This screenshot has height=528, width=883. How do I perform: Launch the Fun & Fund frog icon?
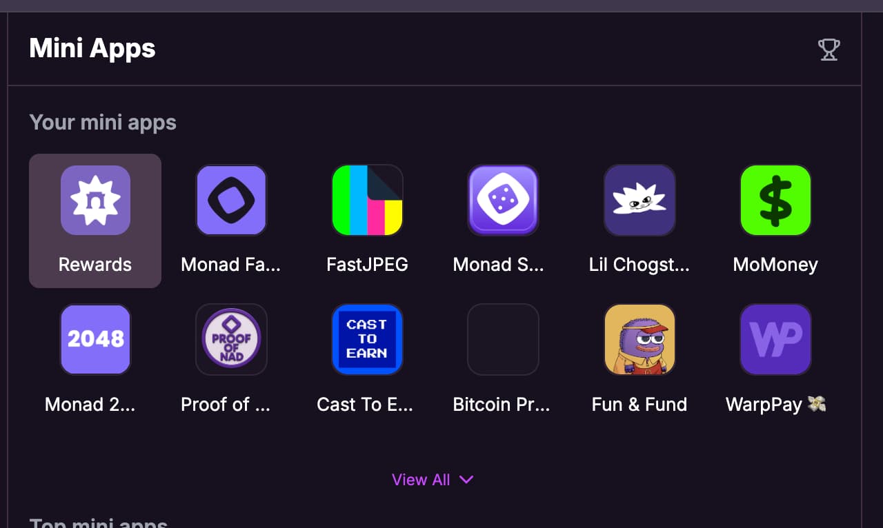639,340
